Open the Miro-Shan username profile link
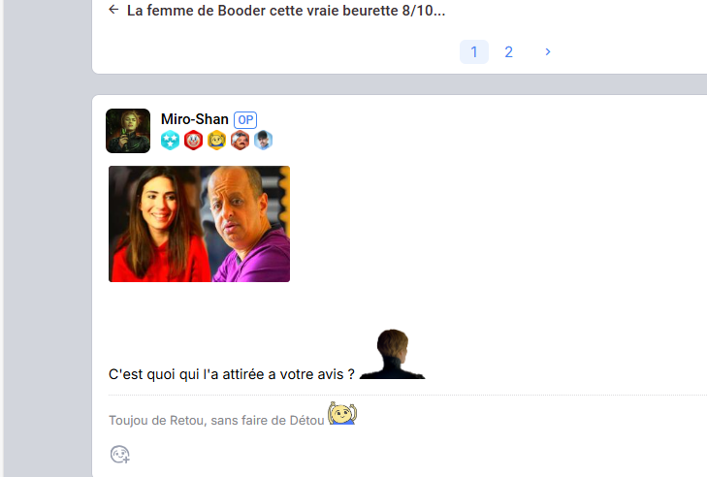This screenshot has width=707, height=477. click(195, 119)
